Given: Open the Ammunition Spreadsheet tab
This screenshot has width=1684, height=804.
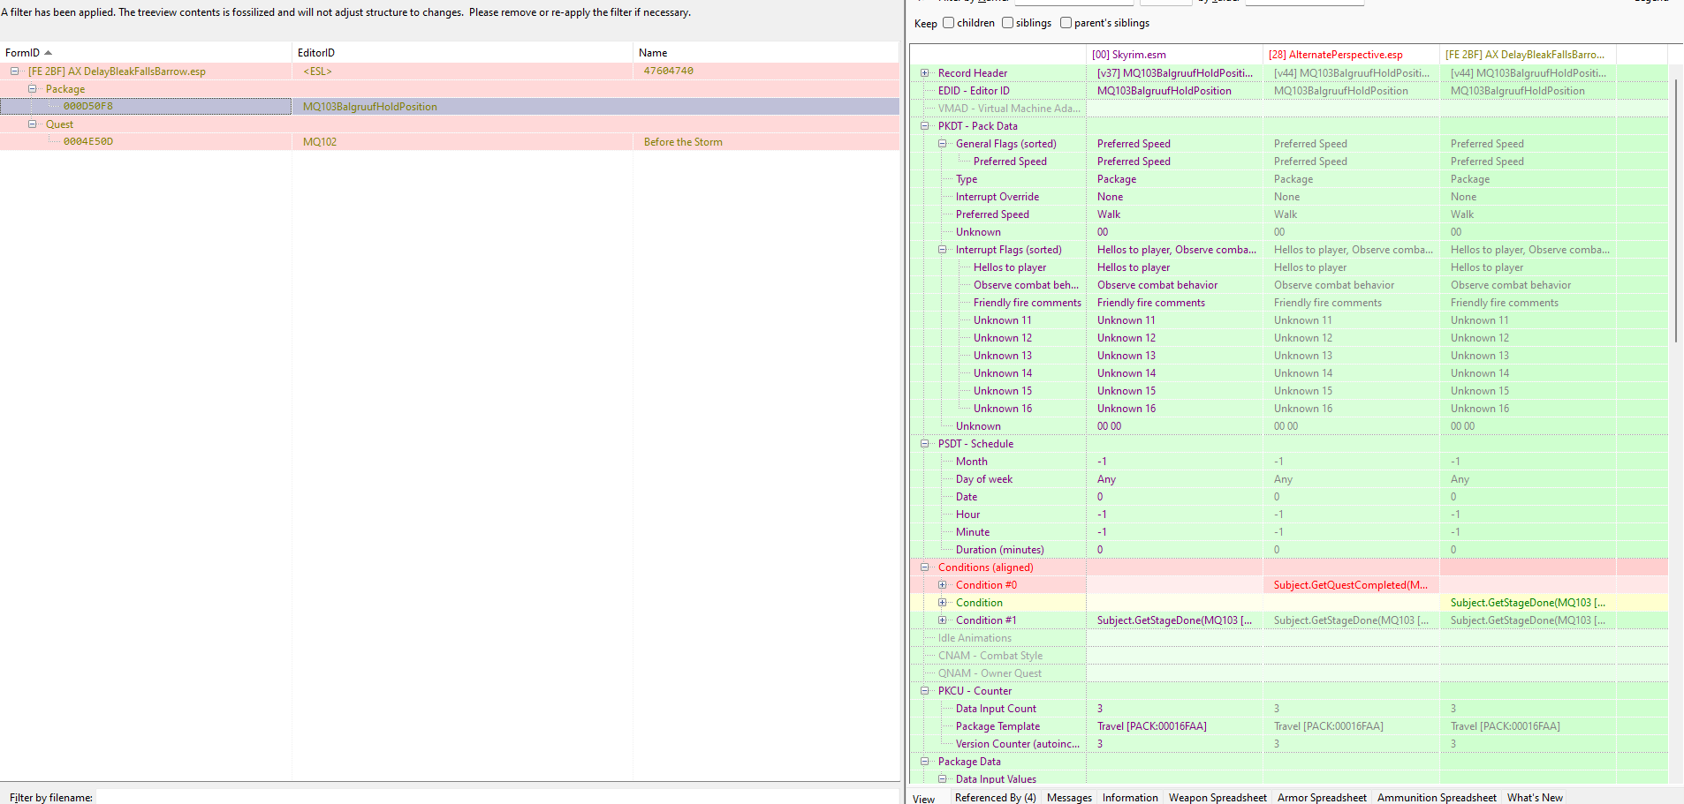Looking at the screenshot, I should pos(1437,797).
